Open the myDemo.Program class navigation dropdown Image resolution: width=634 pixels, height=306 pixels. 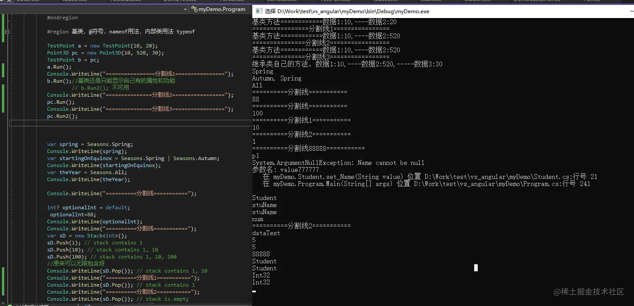218,9
